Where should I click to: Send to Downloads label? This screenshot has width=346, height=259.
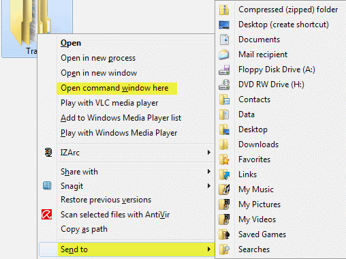pos(258,144)
